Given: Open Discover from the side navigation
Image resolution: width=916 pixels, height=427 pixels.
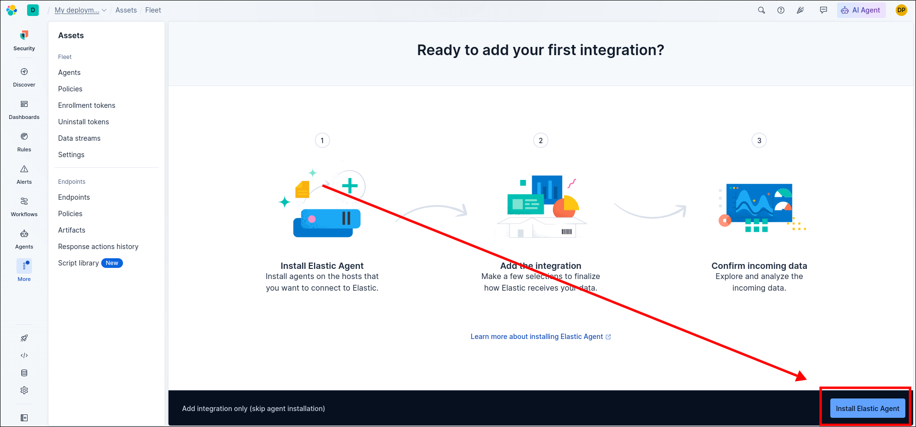Looking at the screenshot, I should click(24, 77).
